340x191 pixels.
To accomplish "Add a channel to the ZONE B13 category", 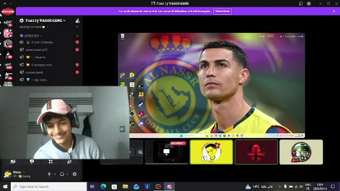I will 77,36.
